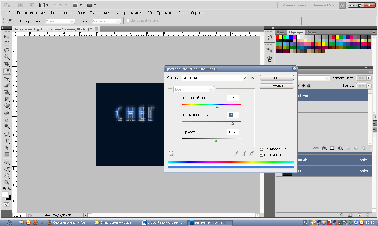The width and height of the screenshot is (378, 226).
Task: Select the Dodge tool
Action: pos(7,126)
